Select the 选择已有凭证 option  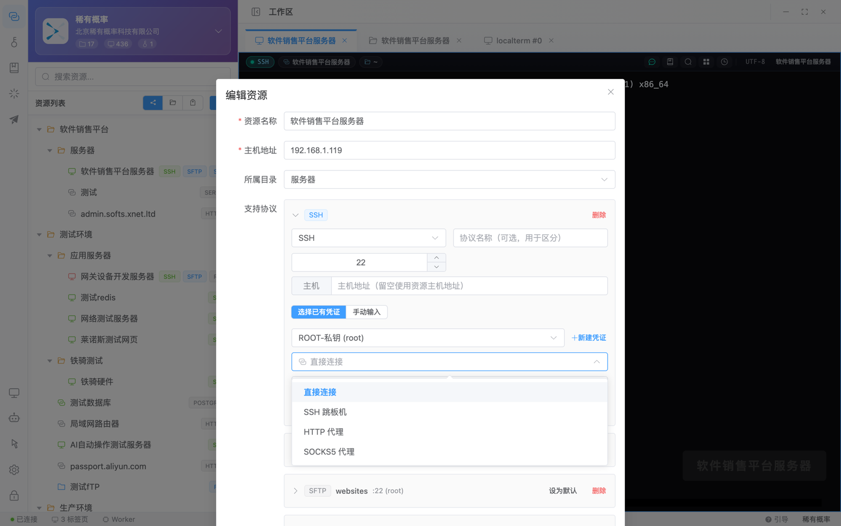pyautogui.click(x=319, y=312)
